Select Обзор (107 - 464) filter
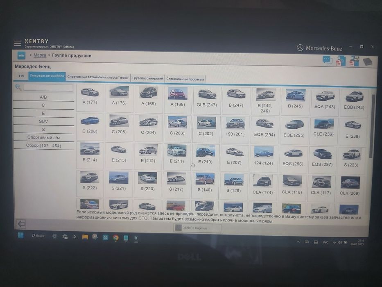 pyautogui.click(x=43, y=146)
